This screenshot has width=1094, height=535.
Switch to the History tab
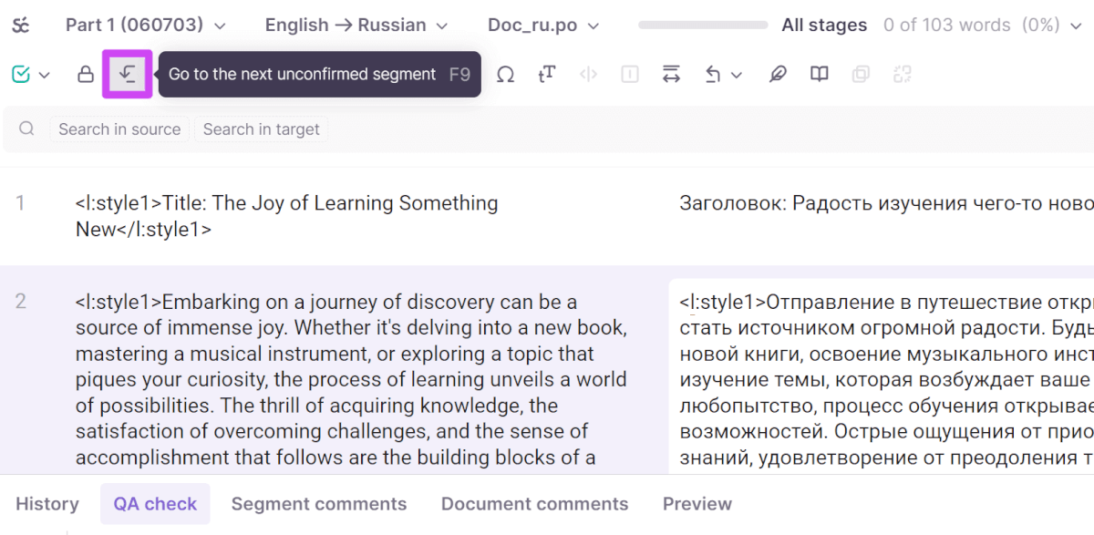[x=47, y=504]
